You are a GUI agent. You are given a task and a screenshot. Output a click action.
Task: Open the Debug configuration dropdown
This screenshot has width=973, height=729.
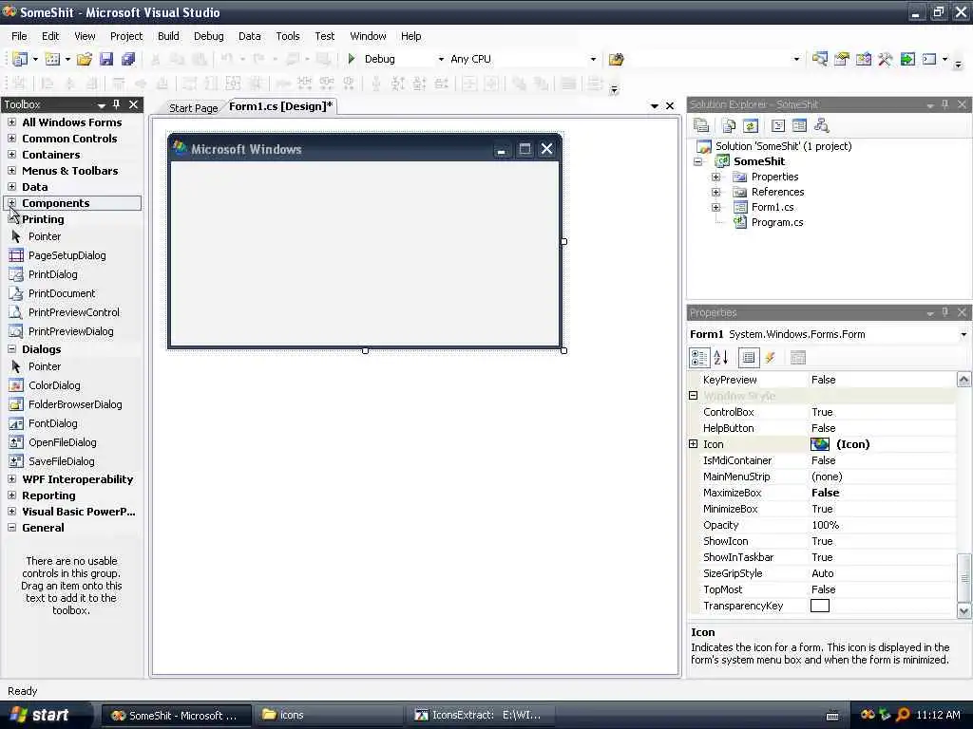pyautogui.click(x=441, y=59)
